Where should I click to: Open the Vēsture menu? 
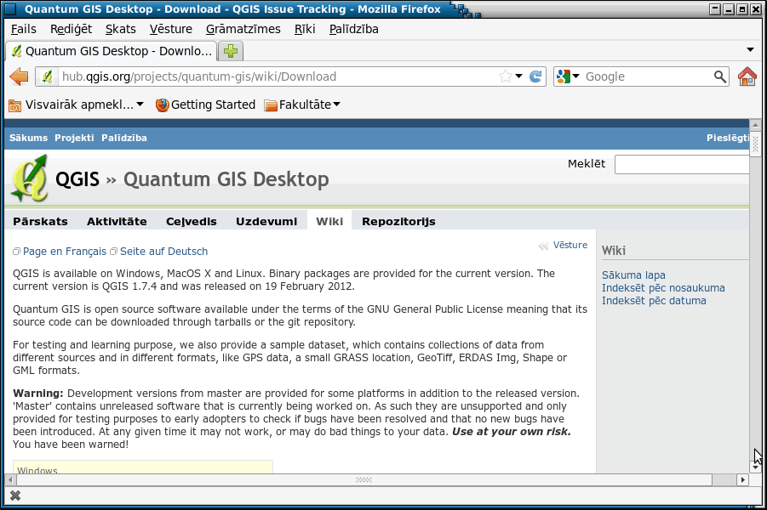tap(171, 29)
